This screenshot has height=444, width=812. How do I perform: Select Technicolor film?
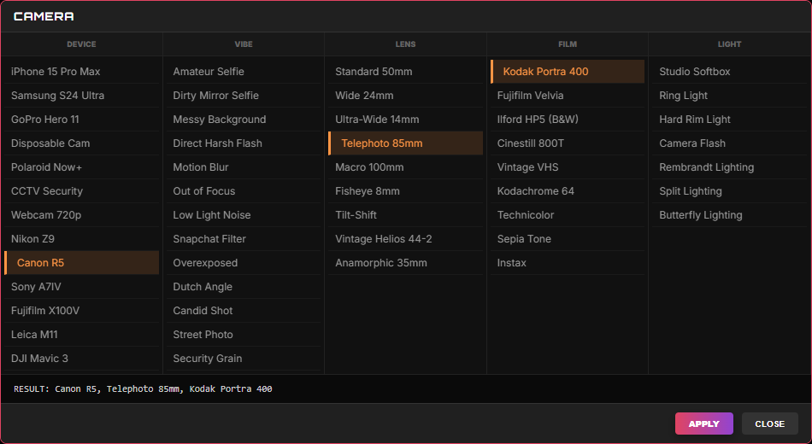click(x=568, y=215)
